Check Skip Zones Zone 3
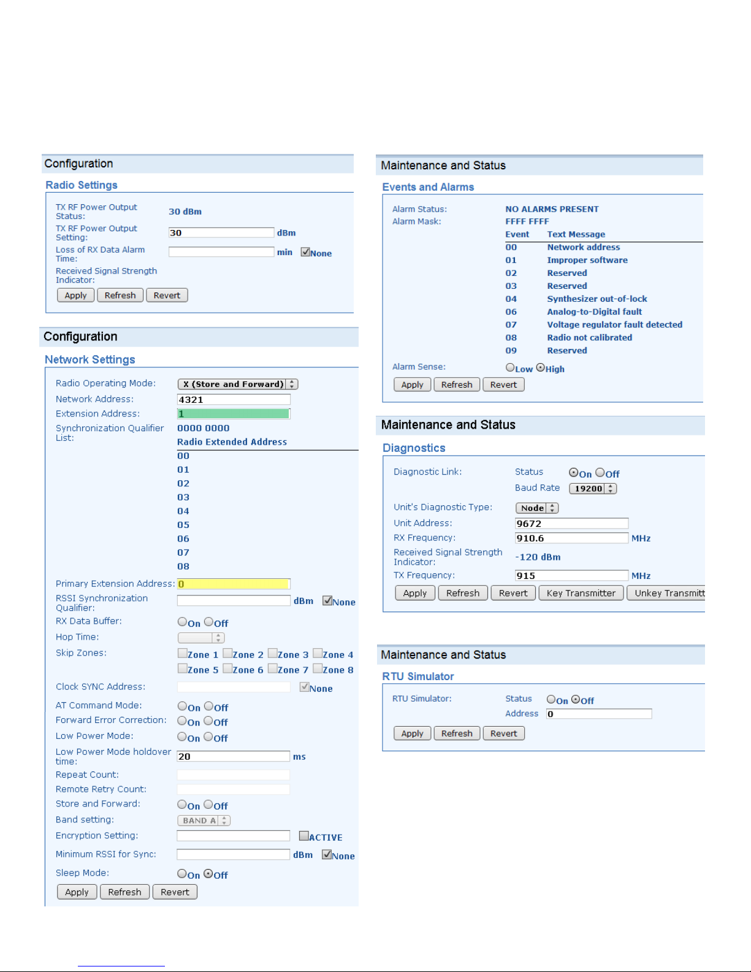The height and width of the screenshot is (972, 751). click(x=273, y=654)
